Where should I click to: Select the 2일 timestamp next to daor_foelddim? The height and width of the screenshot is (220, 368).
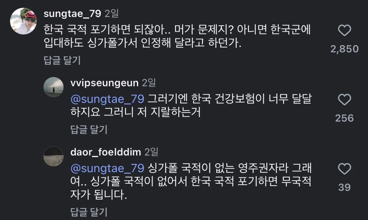point(152,152)
